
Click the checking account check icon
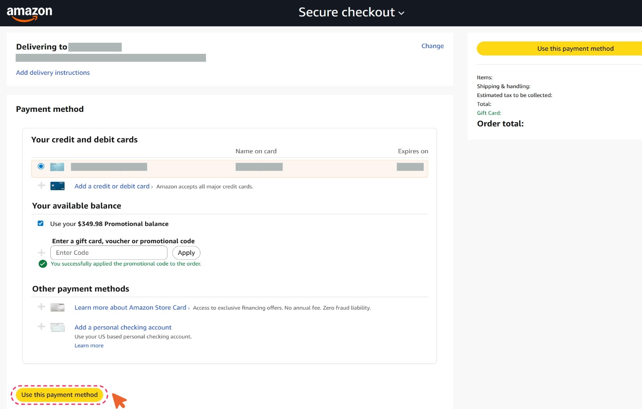click(x=57, y=327)
